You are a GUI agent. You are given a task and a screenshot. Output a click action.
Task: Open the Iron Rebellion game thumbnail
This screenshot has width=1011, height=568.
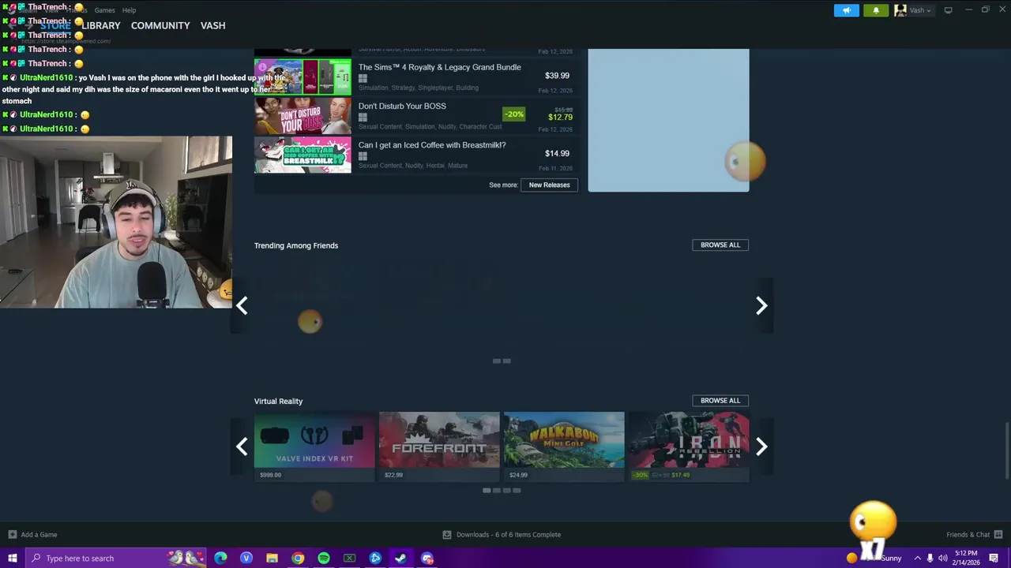coord(689,439)
